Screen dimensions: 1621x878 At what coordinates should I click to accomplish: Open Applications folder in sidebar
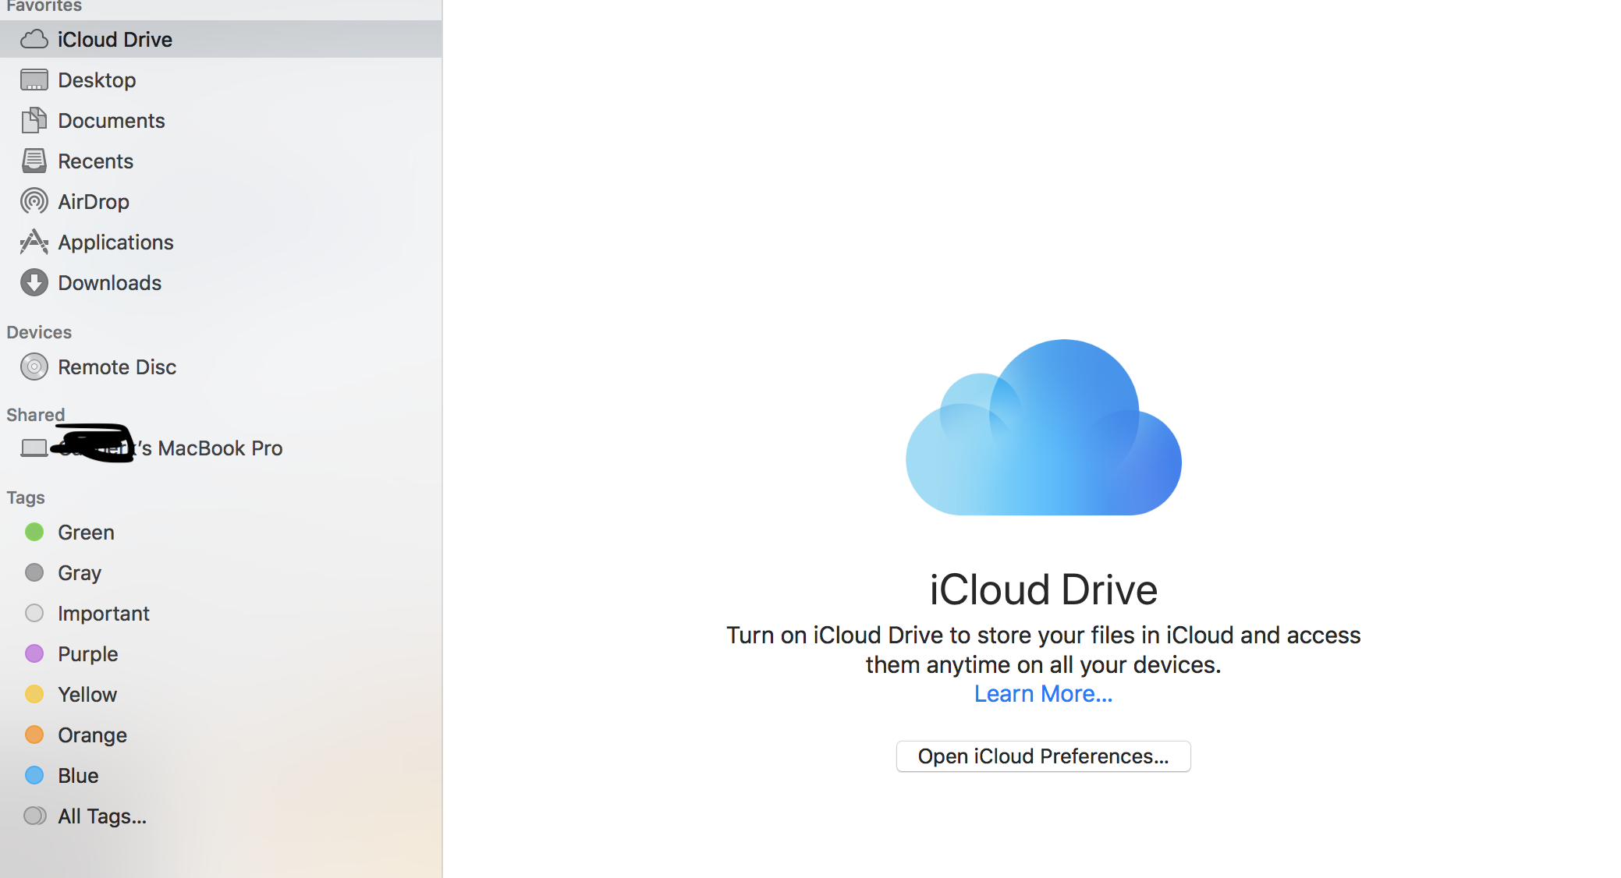tap(115, 243)
